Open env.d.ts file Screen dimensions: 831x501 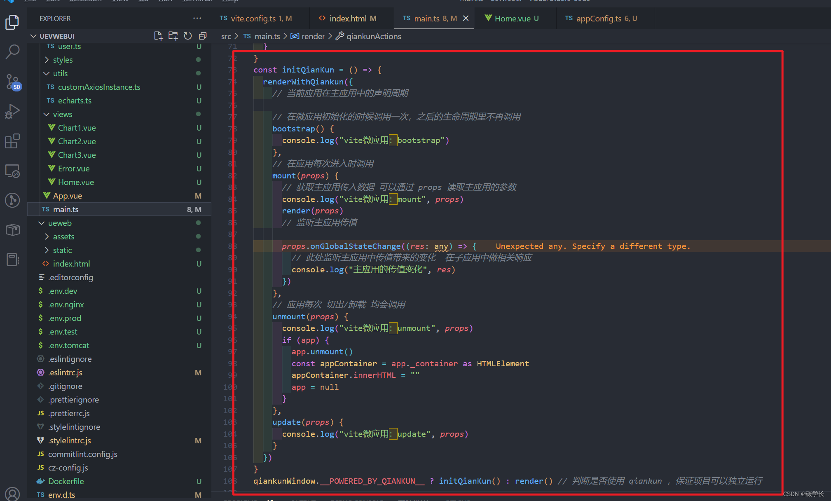(119, 495)
